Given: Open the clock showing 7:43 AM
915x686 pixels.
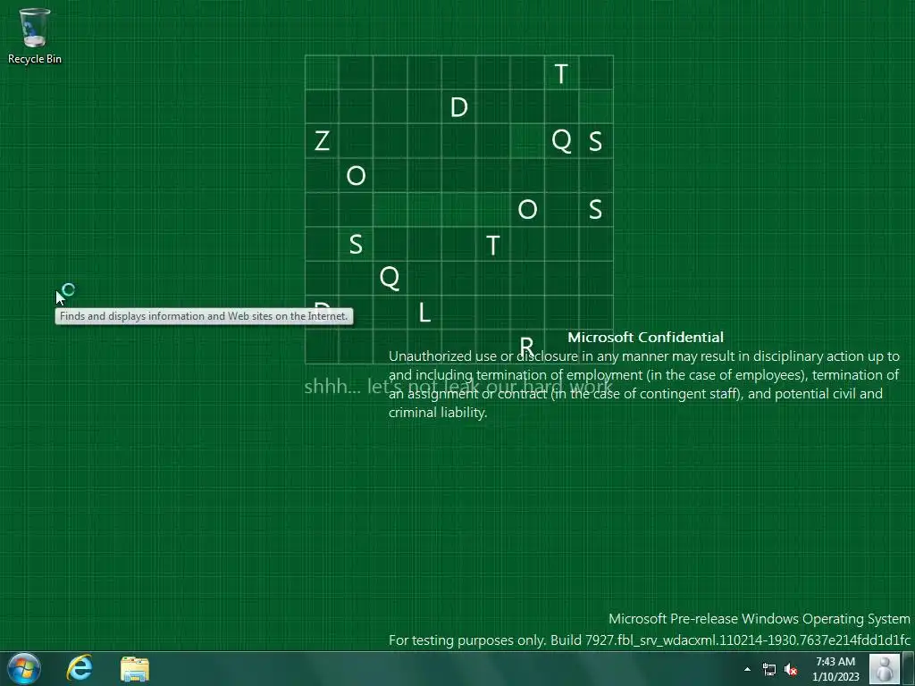Looking at the screenshot, I should coord(835,669).
